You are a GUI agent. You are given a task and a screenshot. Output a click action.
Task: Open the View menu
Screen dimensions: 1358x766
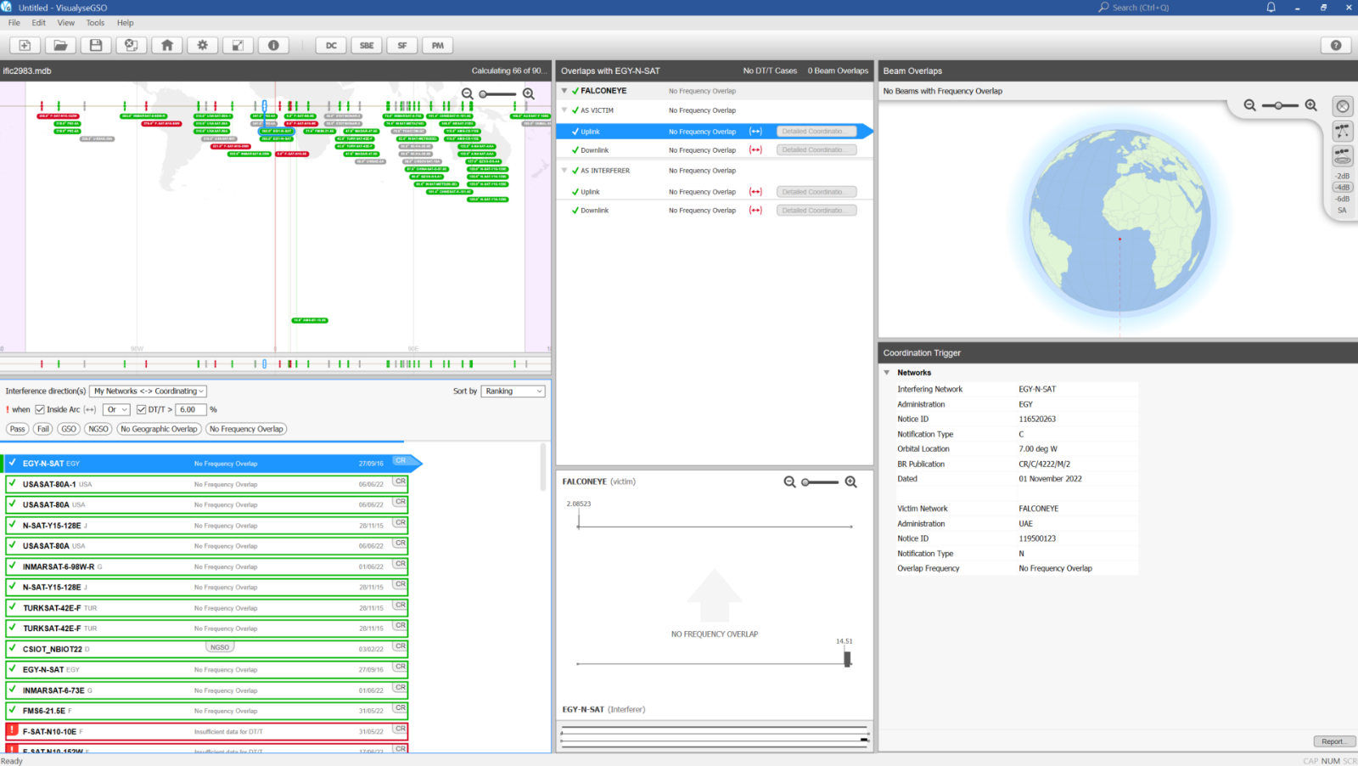65,23
